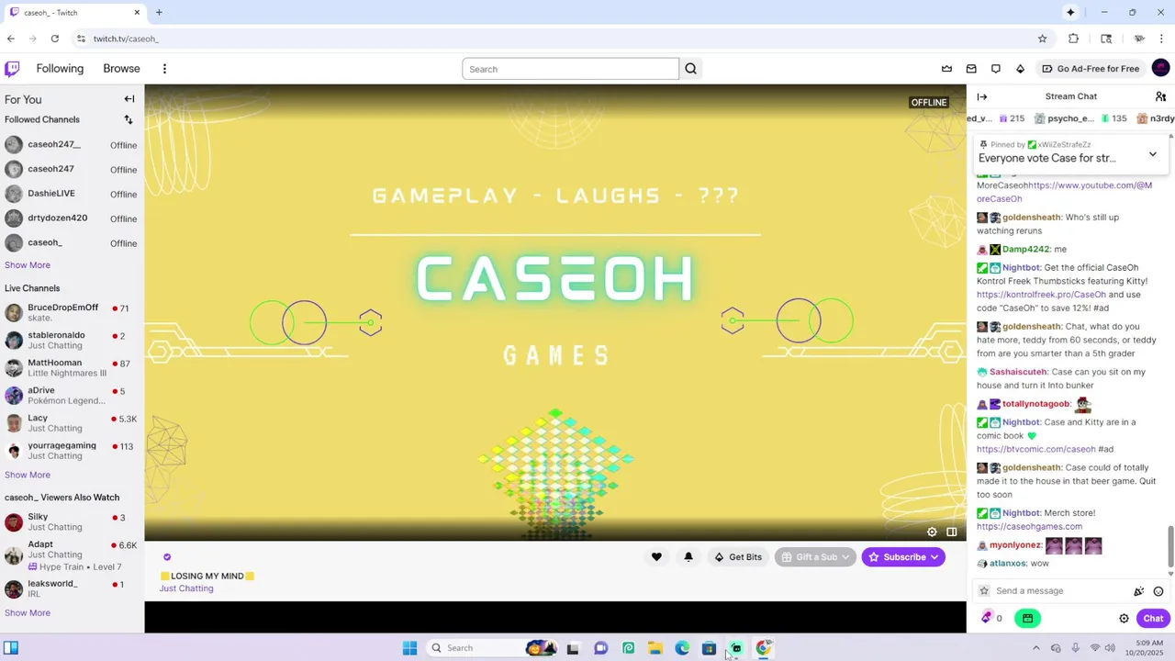The width and height of the screenshot is (1175, 661).
Task: Toggle the notification bell for caseoh_
Action: (x=688, y=557)
